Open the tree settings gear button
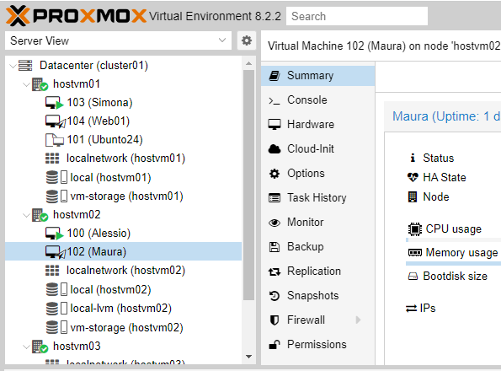 [247, 40]
